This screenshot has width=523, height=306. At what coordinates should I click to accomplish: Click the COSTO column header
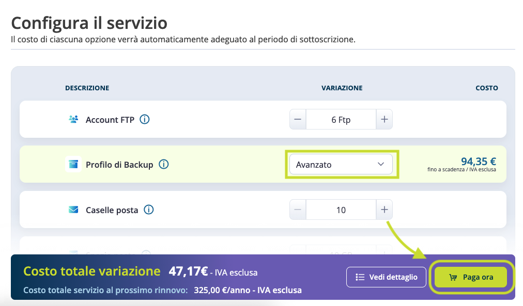(486, 88)
